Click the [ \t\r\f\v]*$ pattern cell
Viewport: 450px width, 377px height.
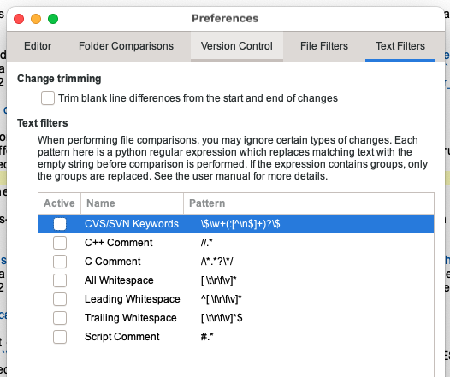[x=222, y=318]
